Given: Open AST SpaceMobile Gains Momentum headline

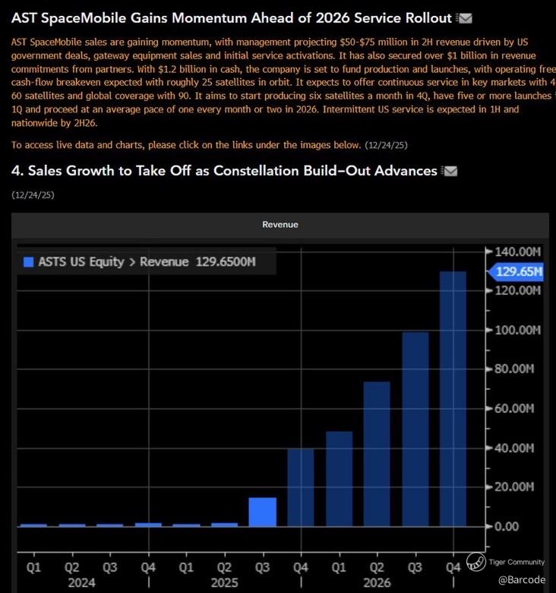Looking at the screenshot, I should pos(232,17).
